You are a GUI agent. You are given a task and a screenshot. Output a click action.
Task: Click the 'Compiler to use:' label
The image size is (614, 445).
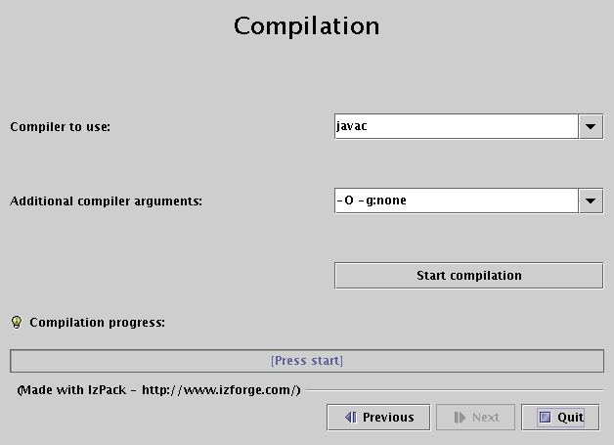click(x=60, y=128)
